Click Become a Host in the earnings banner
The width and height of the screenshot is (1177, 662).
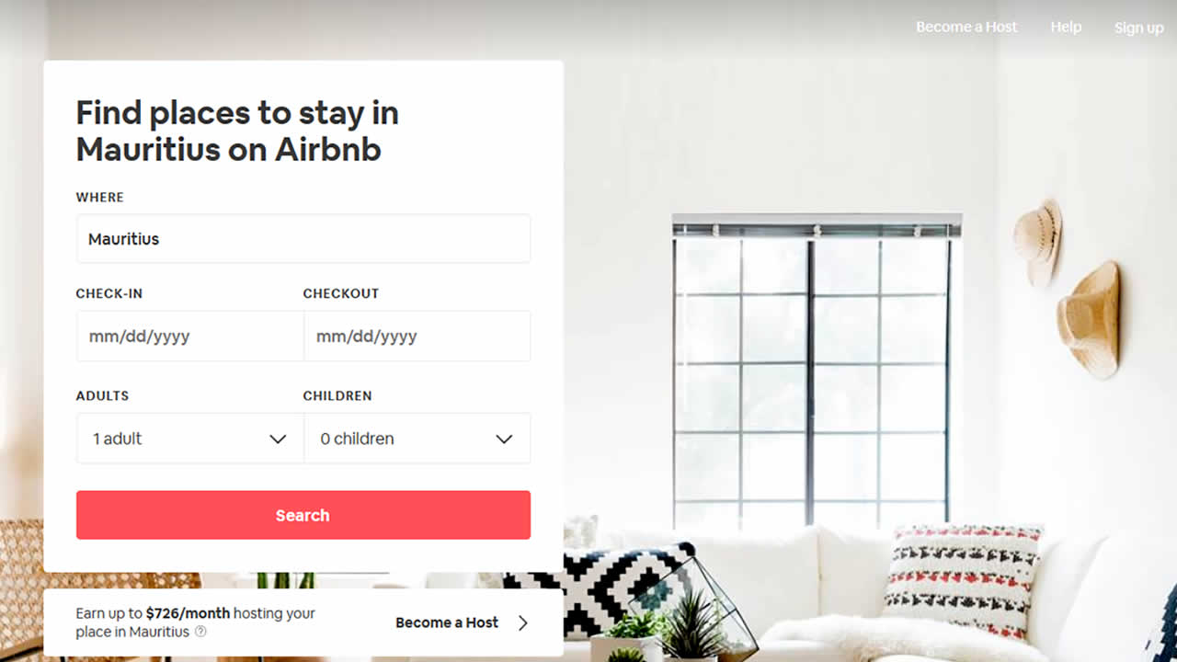tap(447, 622)
